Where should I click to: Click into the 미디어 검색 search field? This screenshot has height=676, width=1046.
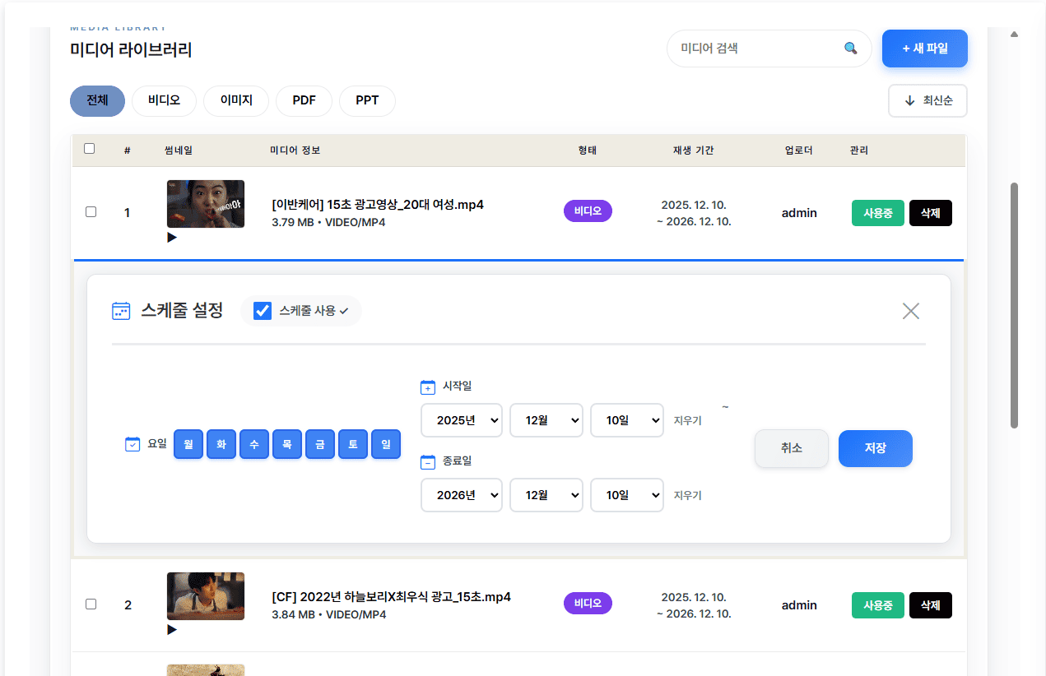[753, 49]
